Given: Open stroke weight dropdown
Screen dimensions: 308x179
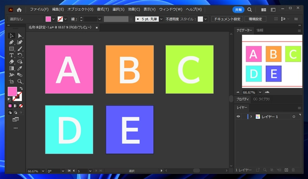Looking at the screenshot, I should [x=100, y=19].
